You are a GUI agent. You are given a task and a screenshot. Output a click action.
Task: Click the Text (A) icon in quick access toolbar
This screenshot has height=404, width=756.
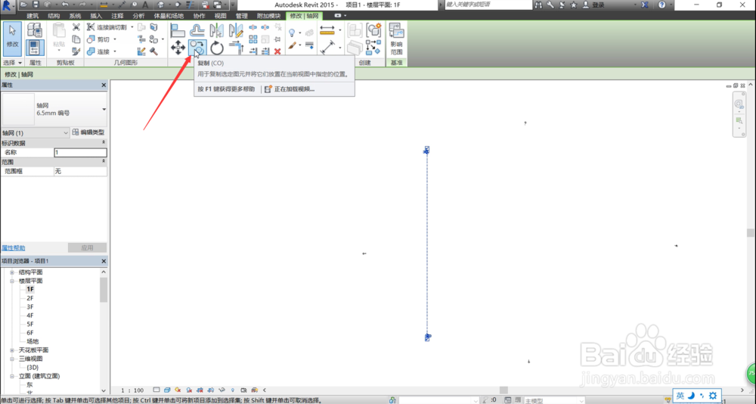tap(145, 5)
